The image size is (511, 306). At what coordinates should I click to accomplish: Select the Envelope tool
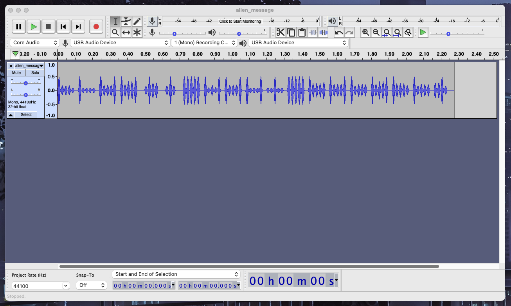click(x=126, y=21)
